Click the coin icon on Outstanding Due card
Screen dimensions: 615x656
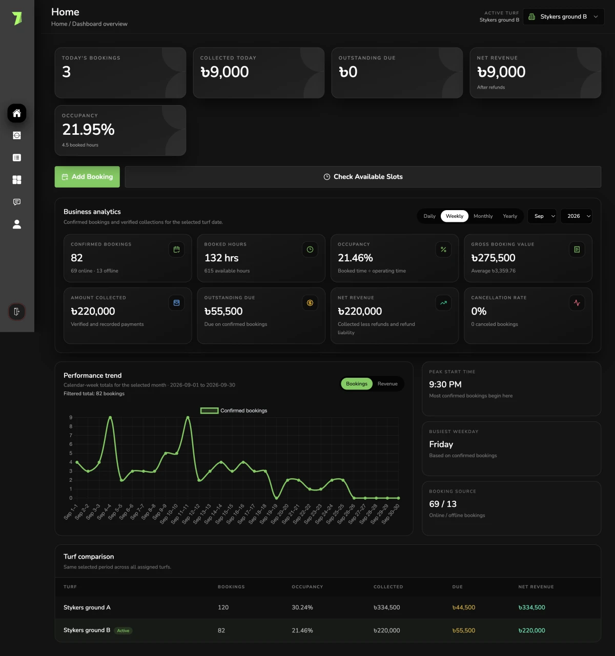310,303
